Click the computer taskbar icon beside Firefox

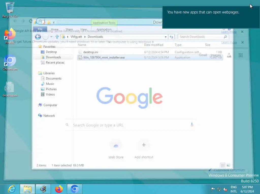(x=43, y=189)
